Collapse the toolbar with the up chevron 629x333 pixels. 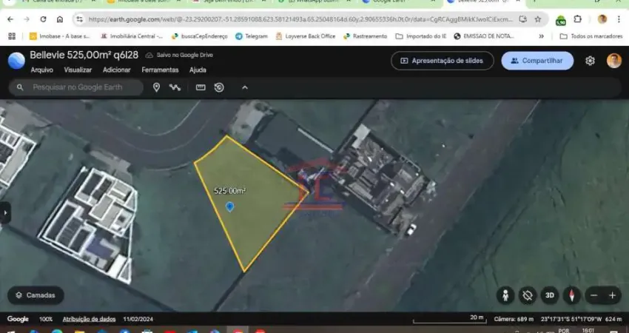[245, 87]
